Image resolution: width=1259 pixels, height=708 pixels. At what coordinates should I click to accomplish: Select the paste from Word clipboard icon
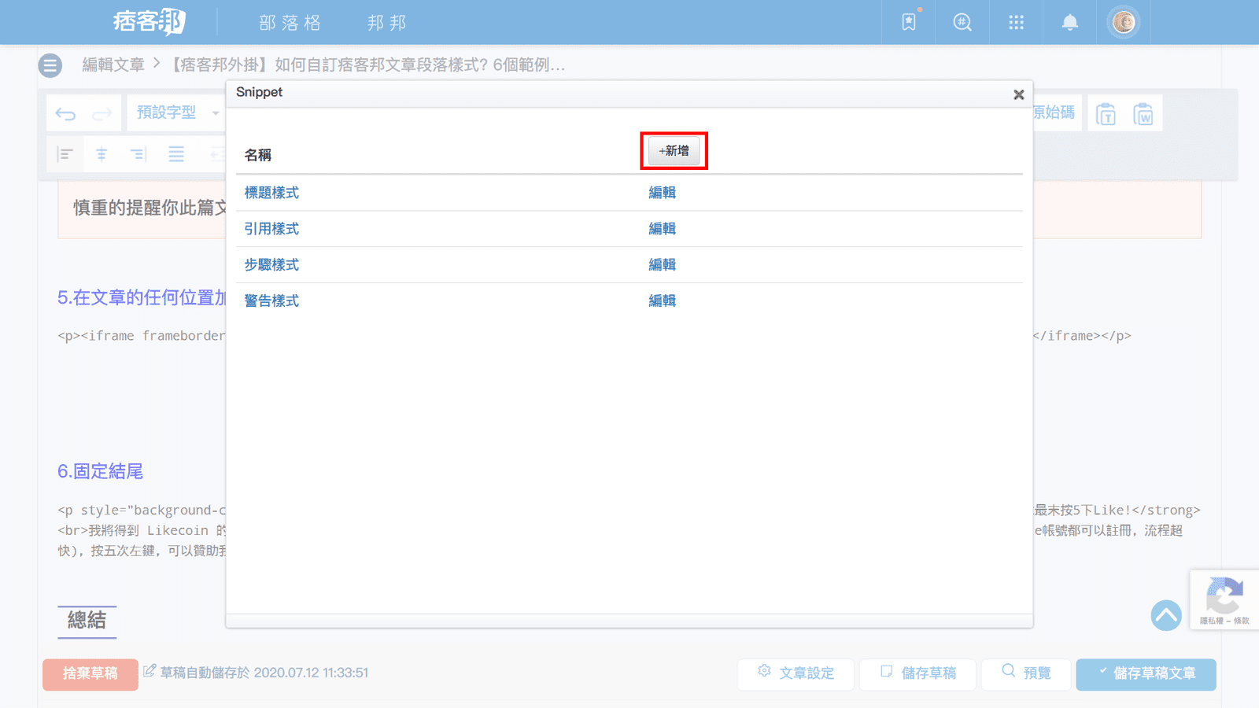[x=1143, y=112]
